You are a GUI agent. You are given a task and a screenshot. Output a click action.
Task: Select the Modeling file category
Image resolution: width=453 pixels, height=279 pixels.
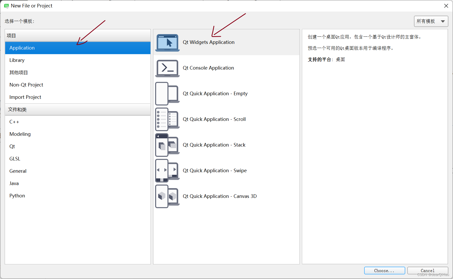pyautogui.click(x=78, y=134)
